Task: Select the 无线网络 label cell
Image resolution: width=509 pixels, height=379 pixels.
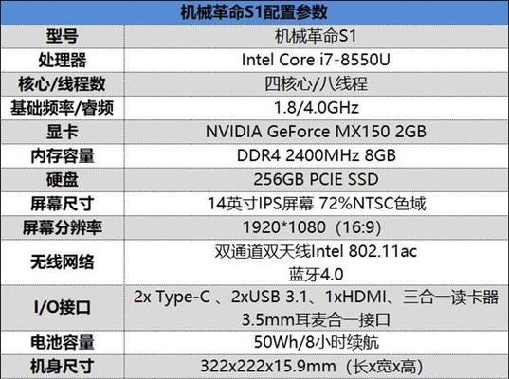Action: point(63,262)
